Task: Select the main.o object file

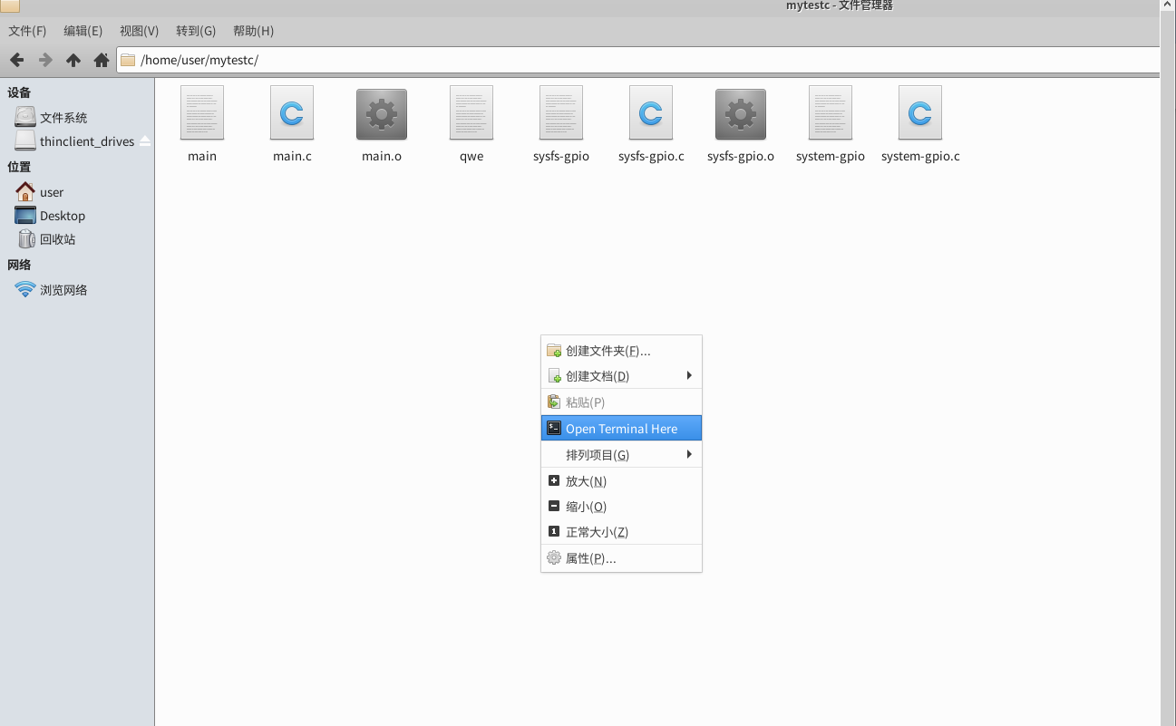Action: click(x=382, y=114)
